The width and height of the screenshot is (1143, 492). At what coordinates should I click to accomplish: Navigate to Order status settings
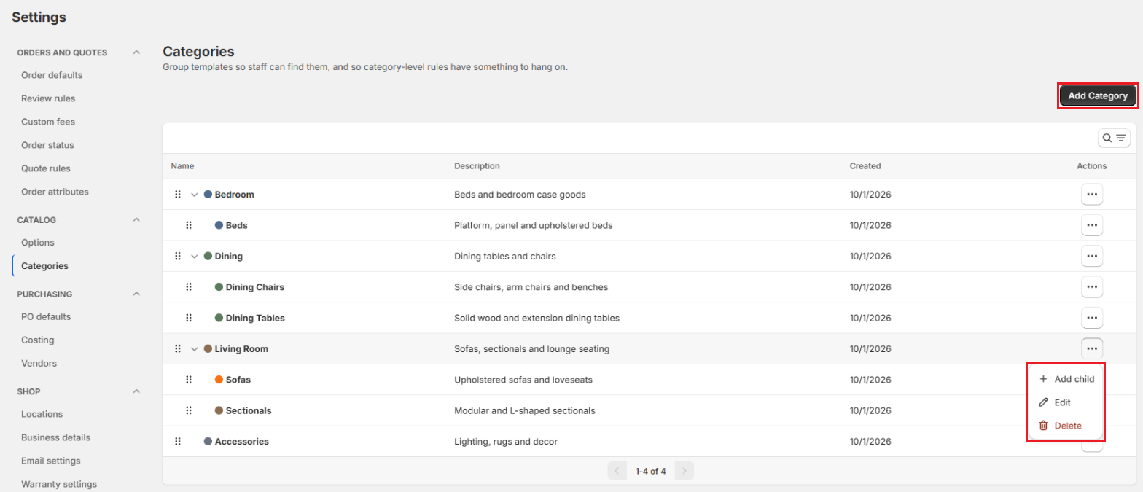point(47,145)
